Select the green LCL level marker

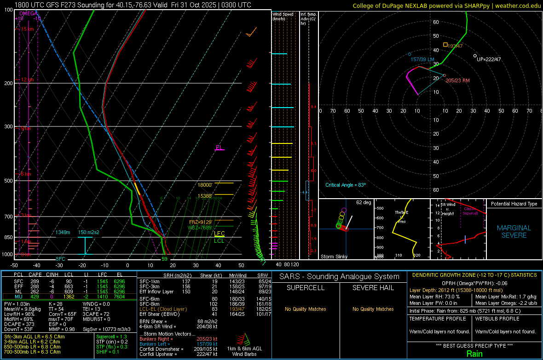(x=220, y=240)
